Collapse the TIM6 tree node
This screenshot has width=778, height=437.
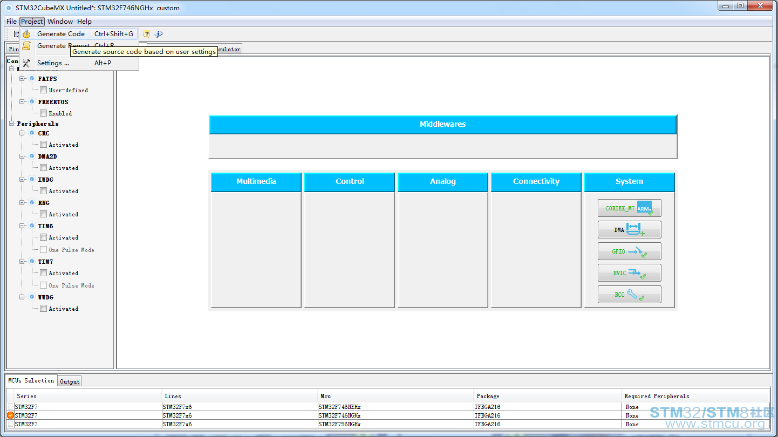point(23,226)
